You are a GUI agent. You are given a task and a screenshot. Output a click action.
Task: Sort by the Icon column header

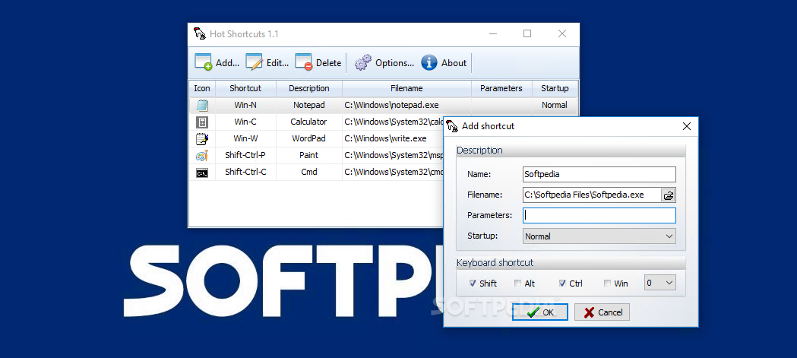point(202,88)
